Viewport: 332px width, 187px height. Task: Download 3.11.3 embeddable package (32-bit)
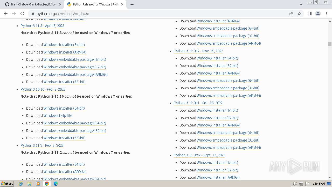coord(75,67)
